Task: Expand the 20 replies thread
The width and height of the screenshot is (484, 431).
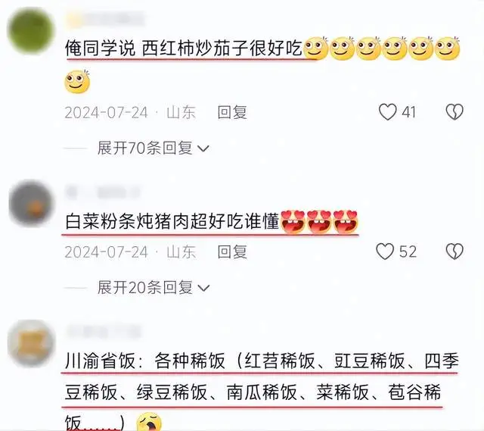Action: [x=153, y=287]
